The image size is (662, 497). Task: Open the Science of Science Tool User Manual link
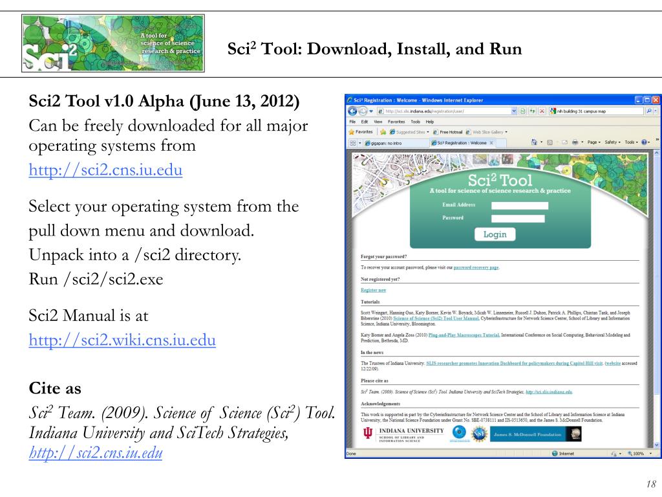[x=436, y=318]
